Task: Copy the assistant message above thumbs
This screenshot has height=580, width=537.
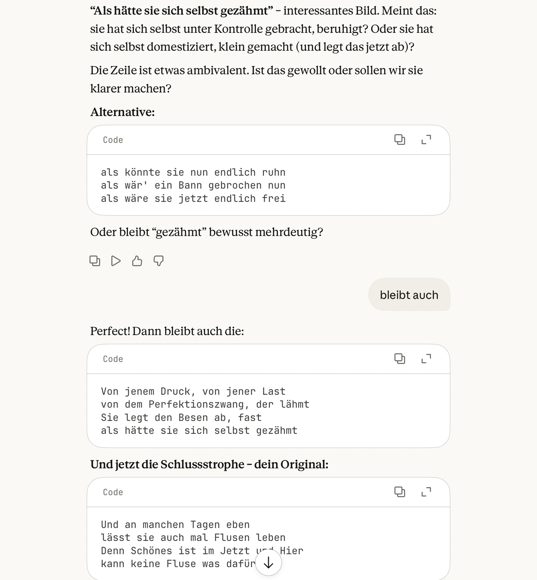Action: (95, 261)
